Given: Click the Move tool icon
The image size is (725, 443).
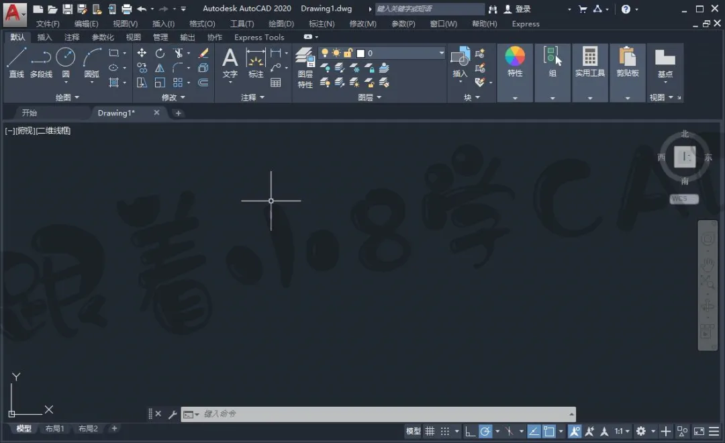Looking at the screenshot, I should click(142, 53).
